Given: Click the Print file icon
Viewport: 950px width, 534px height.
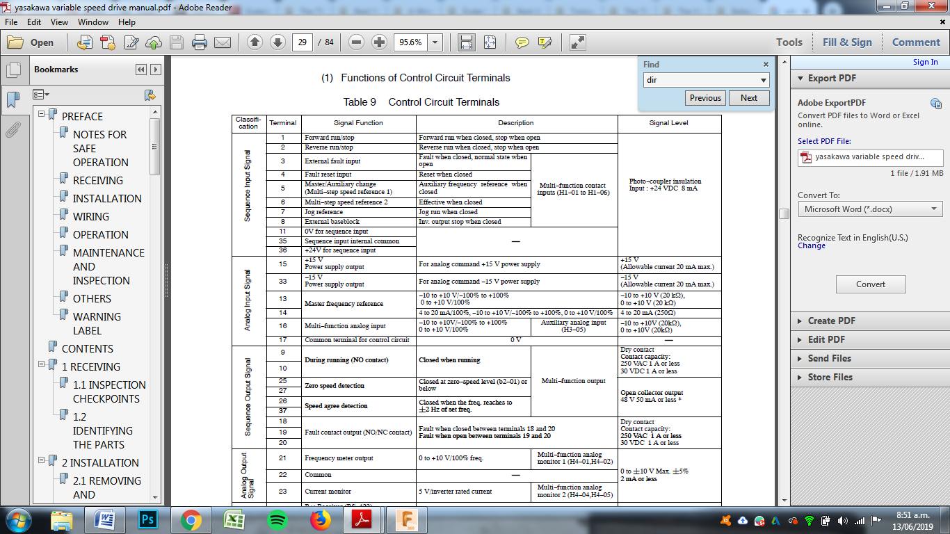Looking at the screenshot, I should pyautogui.click(x=200, y=42).
